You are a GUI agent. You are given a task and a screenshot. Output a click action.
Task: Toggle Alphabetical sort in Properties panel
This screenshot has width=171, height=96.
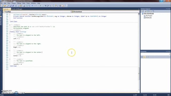(145, 57)
